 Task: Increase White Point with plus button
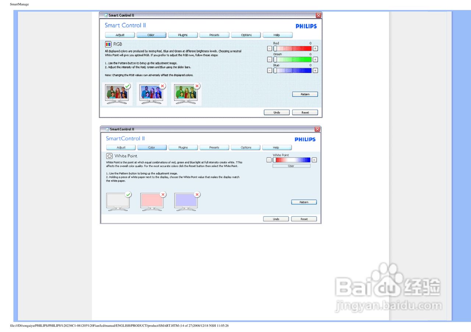tap(314, 160)
